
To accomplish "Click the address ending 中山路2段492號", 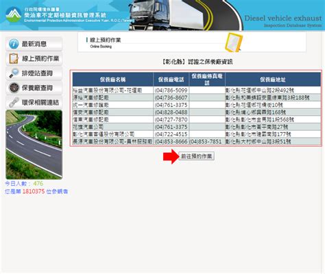I will tap(260, 90).
